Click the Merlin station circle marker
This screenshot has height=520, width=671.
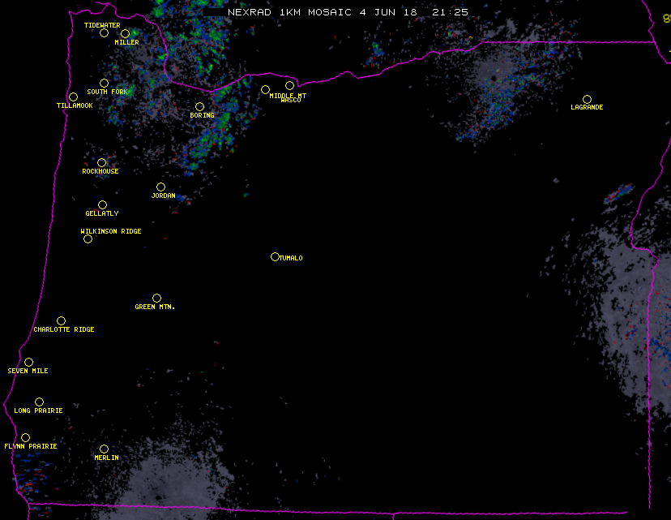(x=104, y=449)
